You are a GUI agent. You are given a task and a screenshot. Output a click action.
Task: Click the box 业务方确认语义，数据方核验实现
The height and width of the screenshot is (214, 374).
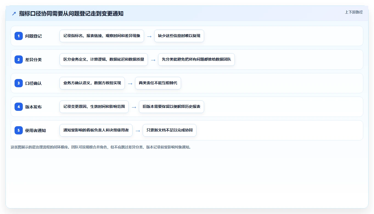click(92, 83)
